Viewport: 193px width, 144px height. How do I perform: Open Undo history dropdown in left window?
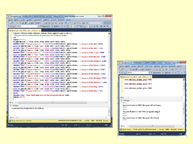coord(68,23)
